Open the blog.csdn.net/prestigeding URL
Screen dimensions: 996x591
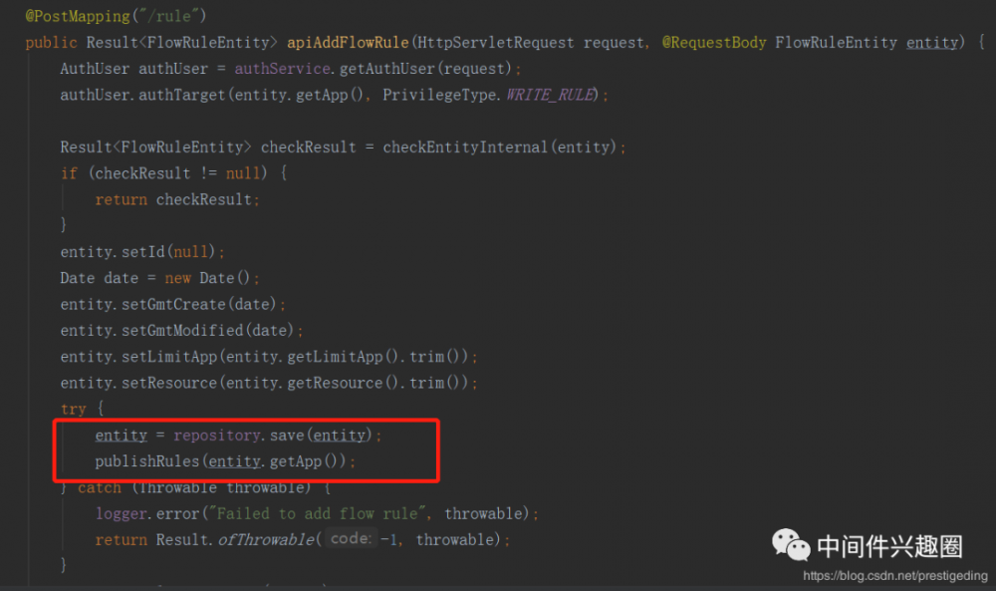[894, 575]
